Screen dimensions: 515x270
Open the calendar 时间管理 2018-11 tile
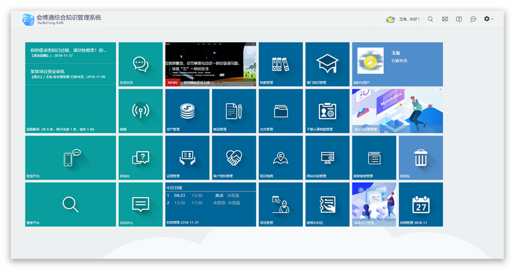coord(421,204)
